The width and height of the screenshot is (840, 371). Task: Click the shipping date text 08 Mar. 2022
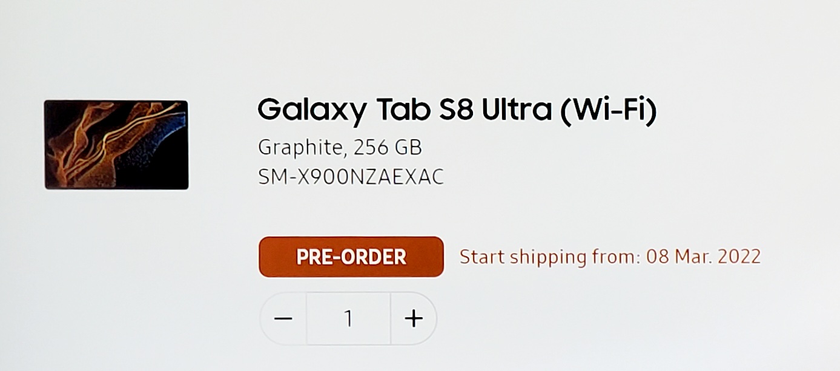pos(703,257)
